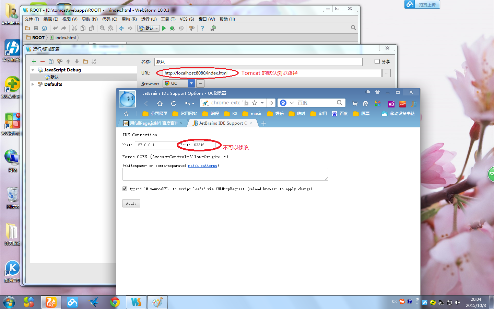Reload the page in UC browser
Screen dimensions: 494x309
coord(174,103)
